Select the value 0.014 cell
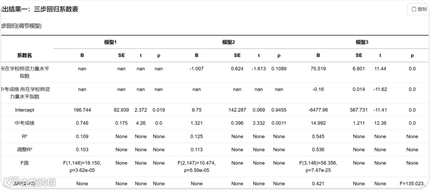Screen dimensions: 430x190 pos(359,89)
